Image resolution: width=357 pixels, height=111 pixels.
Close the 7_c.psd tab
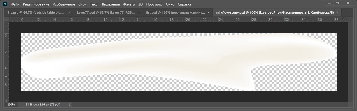[69, 13]
